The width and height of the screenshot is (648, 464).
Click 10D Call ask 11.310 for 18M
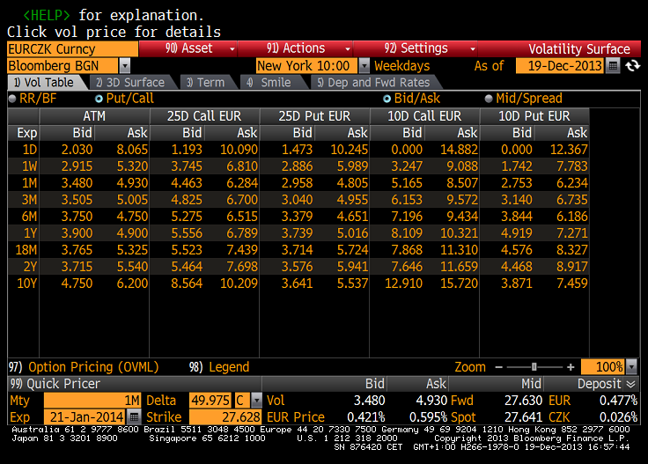(459, 250)
